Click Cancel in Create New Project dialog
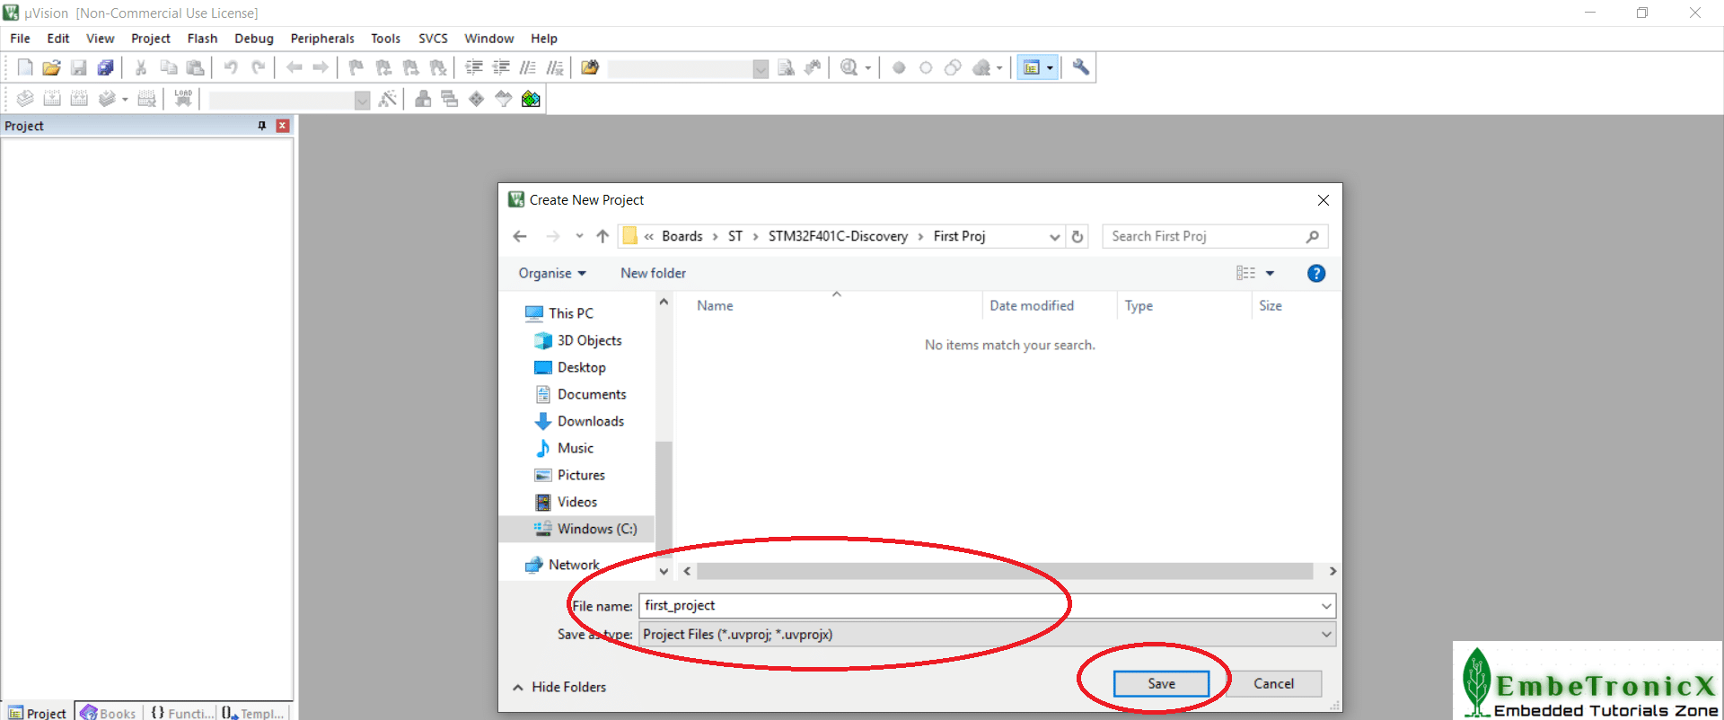Screen dimensions: 1724x720 [1273, 684]
